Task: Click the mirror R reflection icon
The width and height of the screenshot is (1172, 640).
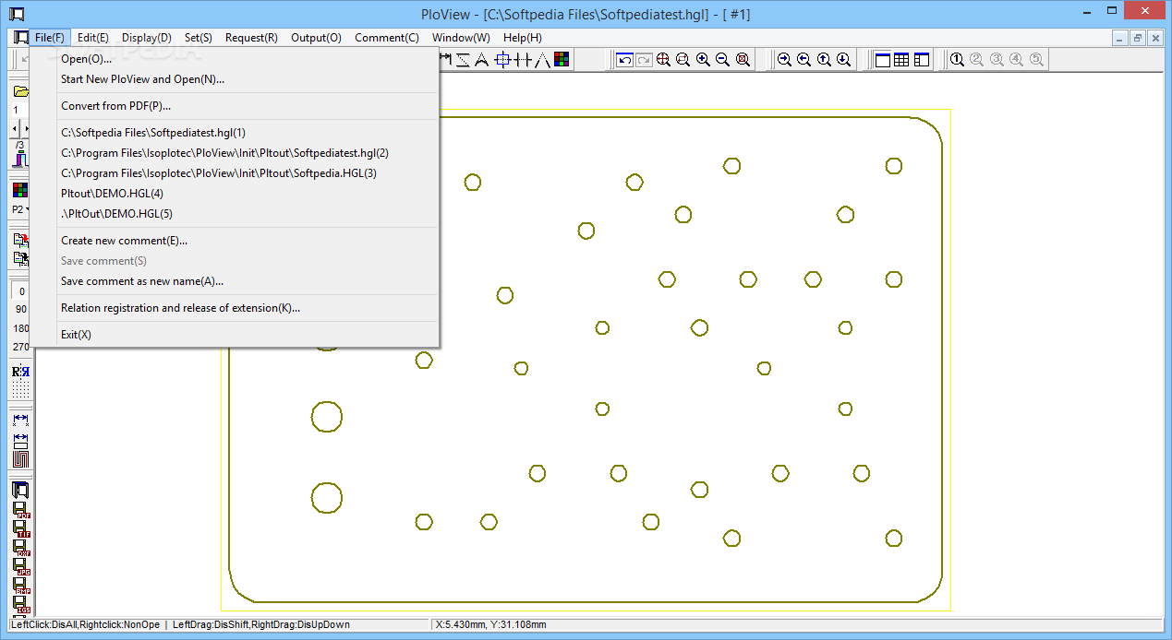Action: 20,373
